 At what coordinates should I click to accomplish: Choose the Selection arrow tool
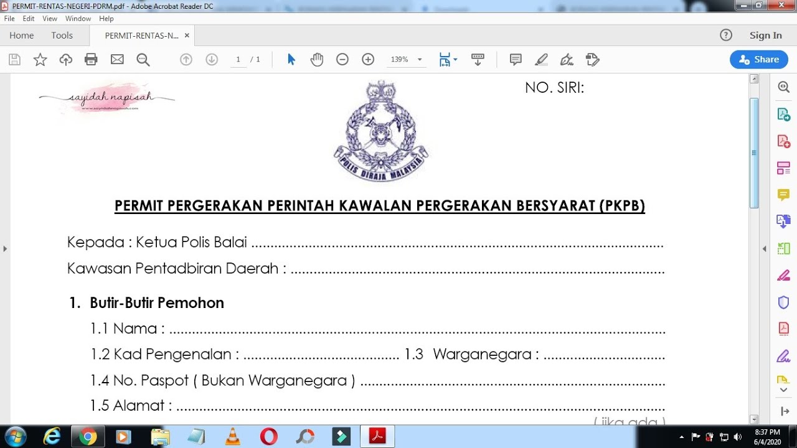291,60
